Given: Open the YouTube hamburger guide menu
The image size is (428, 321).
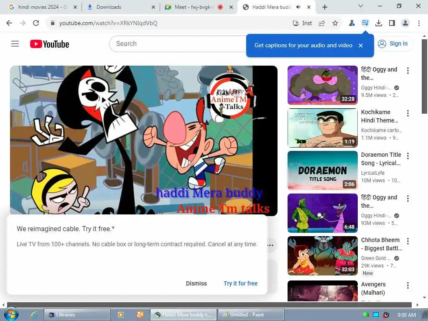Looking at the screenshot, I should tap(15, 43).
